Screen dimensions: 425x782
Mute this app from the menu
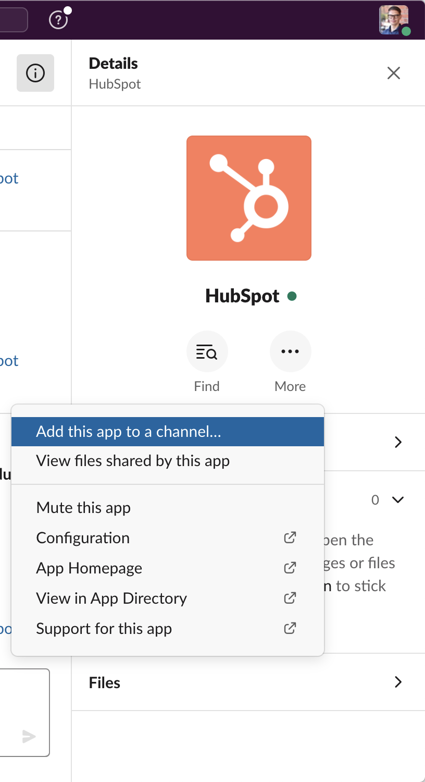coord(83,508)
